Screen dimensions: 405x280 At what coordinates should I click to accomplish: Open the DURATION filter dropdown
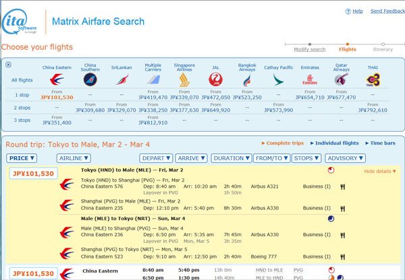point(232,158)
